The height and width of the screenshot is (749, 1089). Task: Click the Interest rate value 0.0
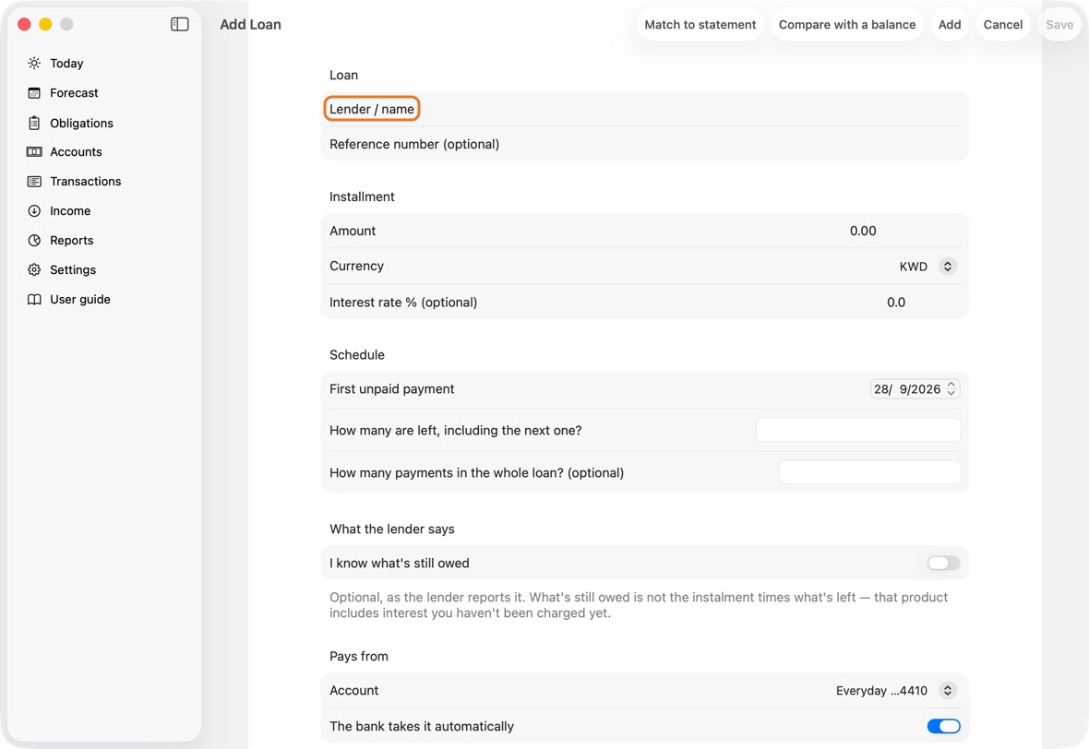[896, 303]
